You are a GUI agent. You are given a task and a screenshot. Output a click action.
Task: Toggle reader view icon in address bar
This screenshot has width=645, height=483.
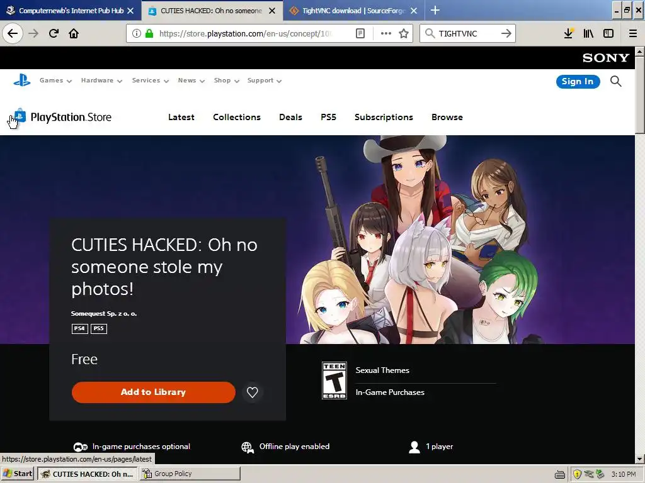pos(360,33)
